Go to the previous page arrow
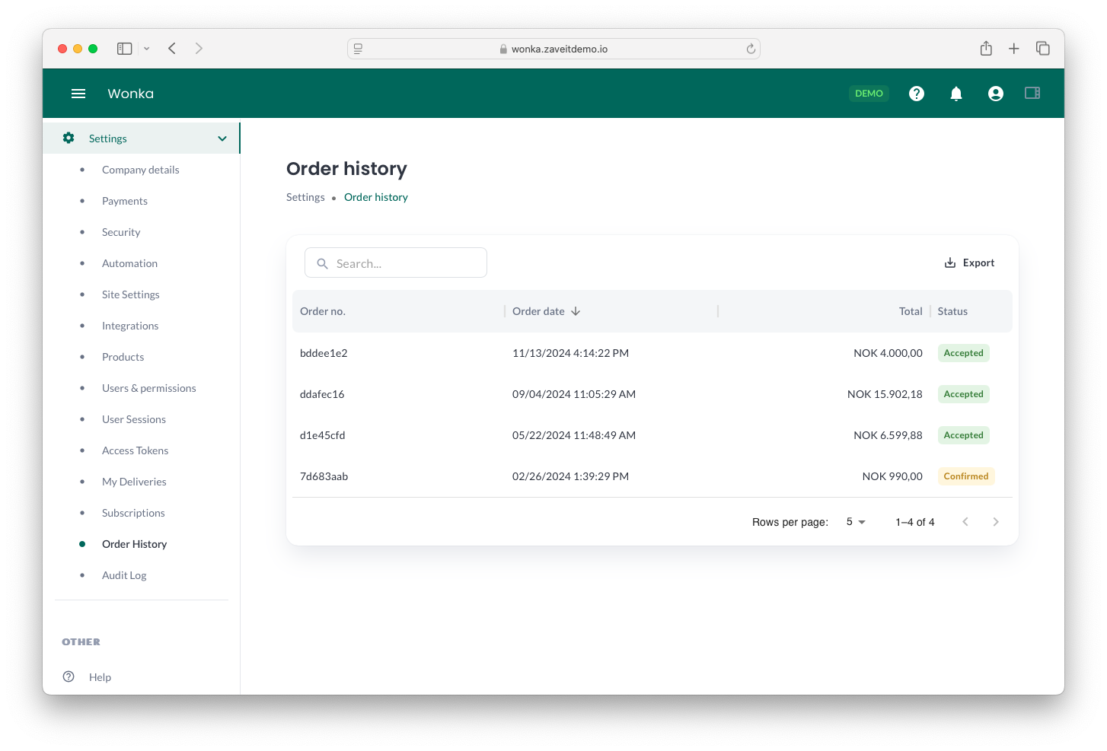This screenshot has width=1107, height=751. click(965, 522)
